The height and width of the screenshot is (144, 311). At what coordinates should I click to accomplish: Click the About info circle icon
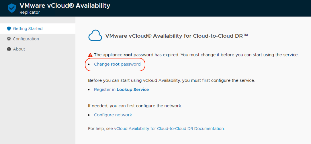9,49
